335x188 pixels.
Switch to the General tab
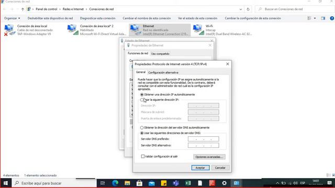[x=141, y=72]
